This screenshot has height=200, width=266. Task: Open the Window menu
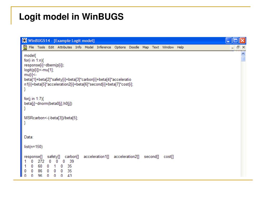click(168, 47)
